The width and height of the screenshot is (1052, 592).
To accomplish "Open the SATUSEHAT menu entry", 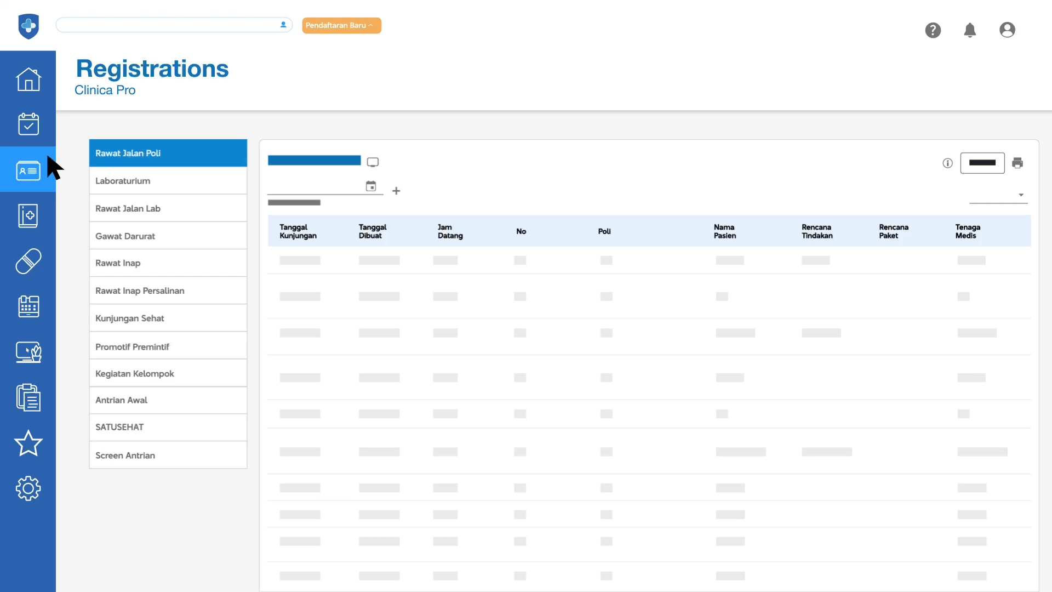I will [x=168, y=427].
